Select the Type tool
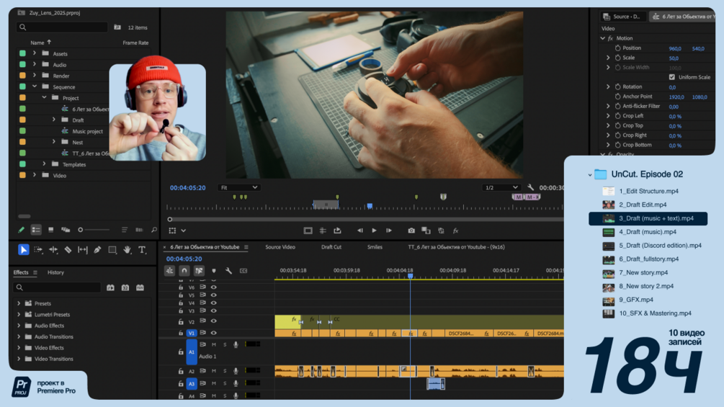724x407 pixels. 142,250
